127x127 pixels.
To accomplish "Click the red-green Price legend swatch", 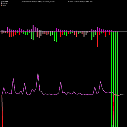I will pyautogui.click(x=2, y=5).
